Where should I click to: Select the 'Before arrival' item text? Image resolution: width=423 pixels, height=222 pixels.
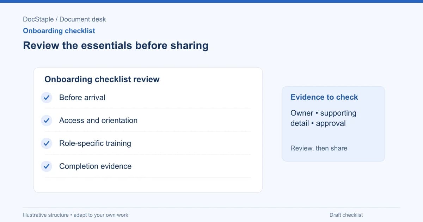click(x=82, y=98)
